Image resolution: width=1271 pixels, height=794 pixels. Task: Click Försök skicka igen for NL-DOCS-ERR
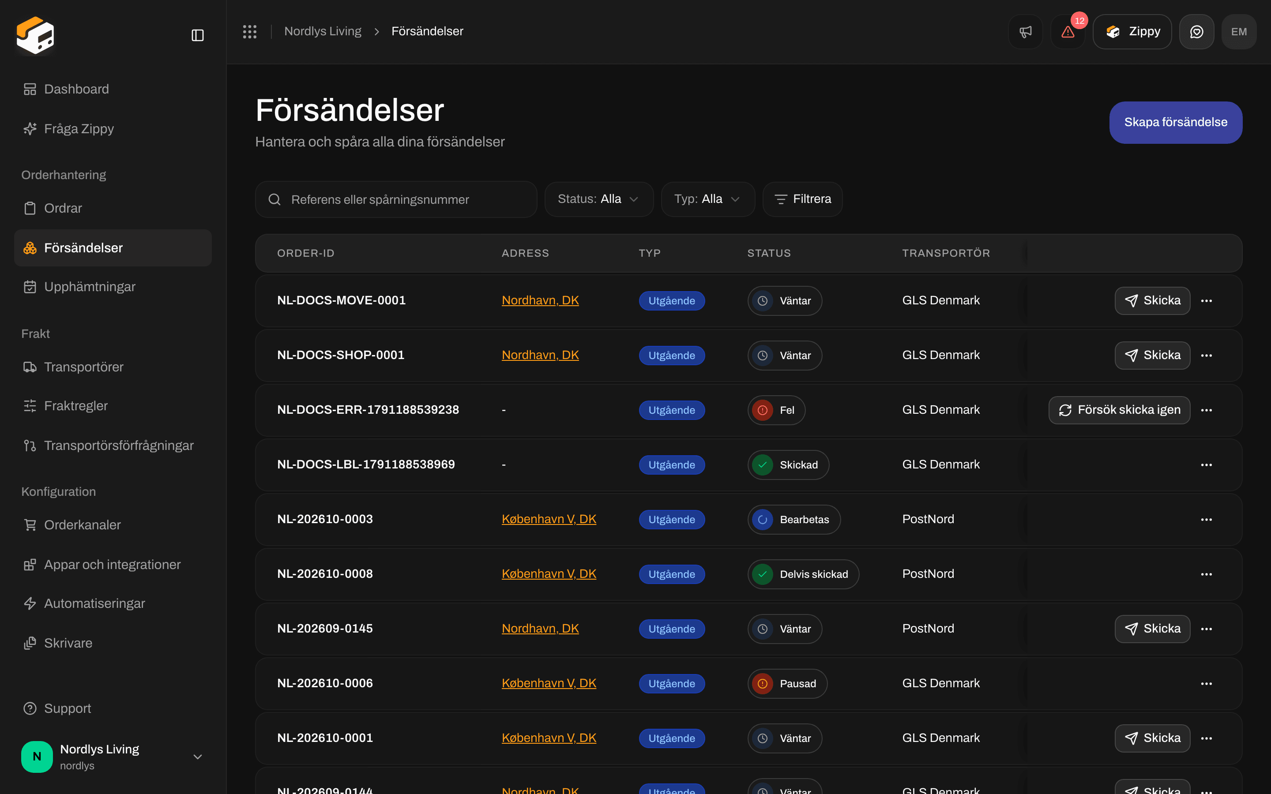[x=1119, y=410]
